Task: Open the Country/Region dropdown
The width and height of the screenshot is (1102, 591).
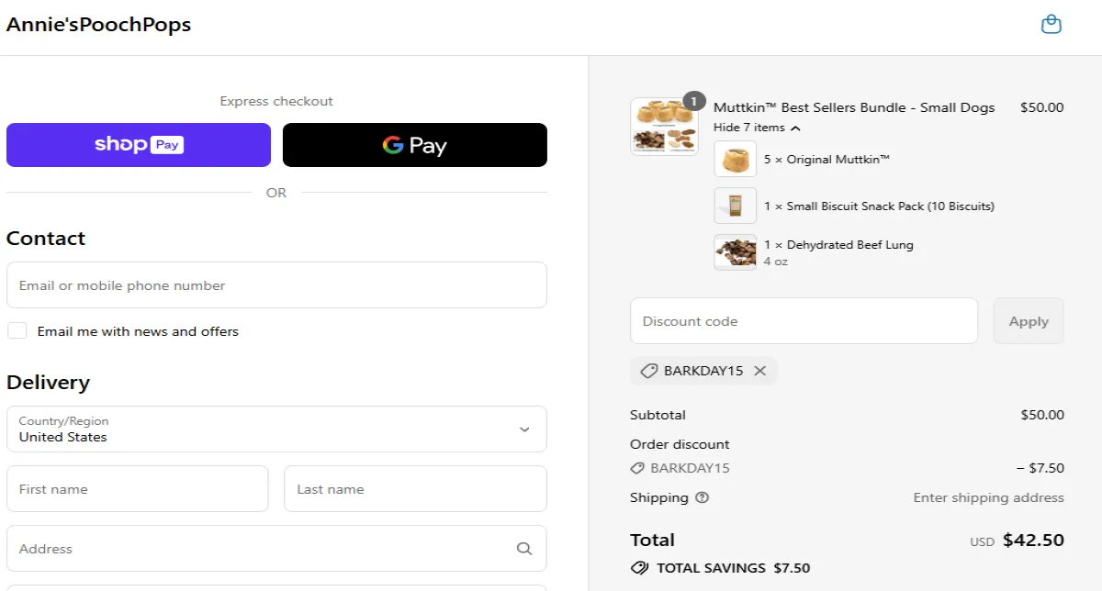Action: coord(276,429)
